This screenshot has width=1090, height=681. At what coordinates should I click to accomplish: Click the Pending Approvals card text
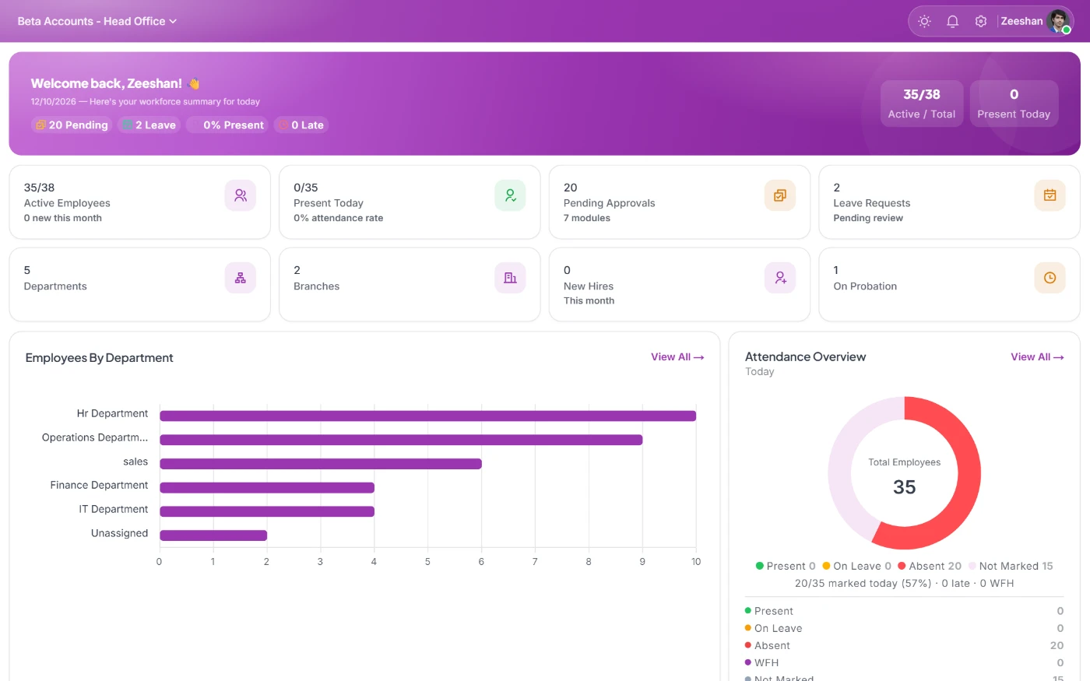610,203
